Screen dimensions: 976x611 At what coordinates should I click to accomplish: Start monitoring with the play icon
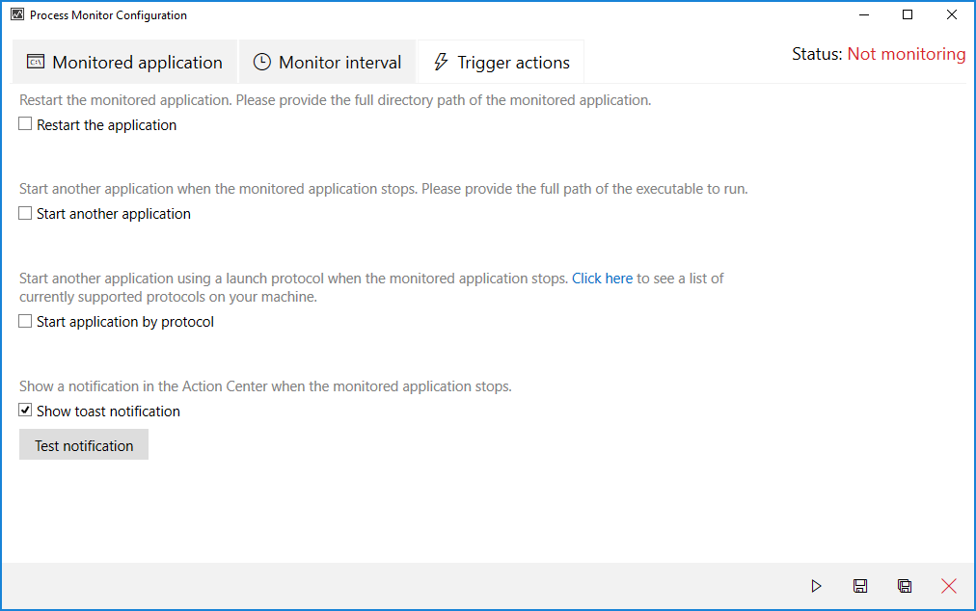pos(816,586)
